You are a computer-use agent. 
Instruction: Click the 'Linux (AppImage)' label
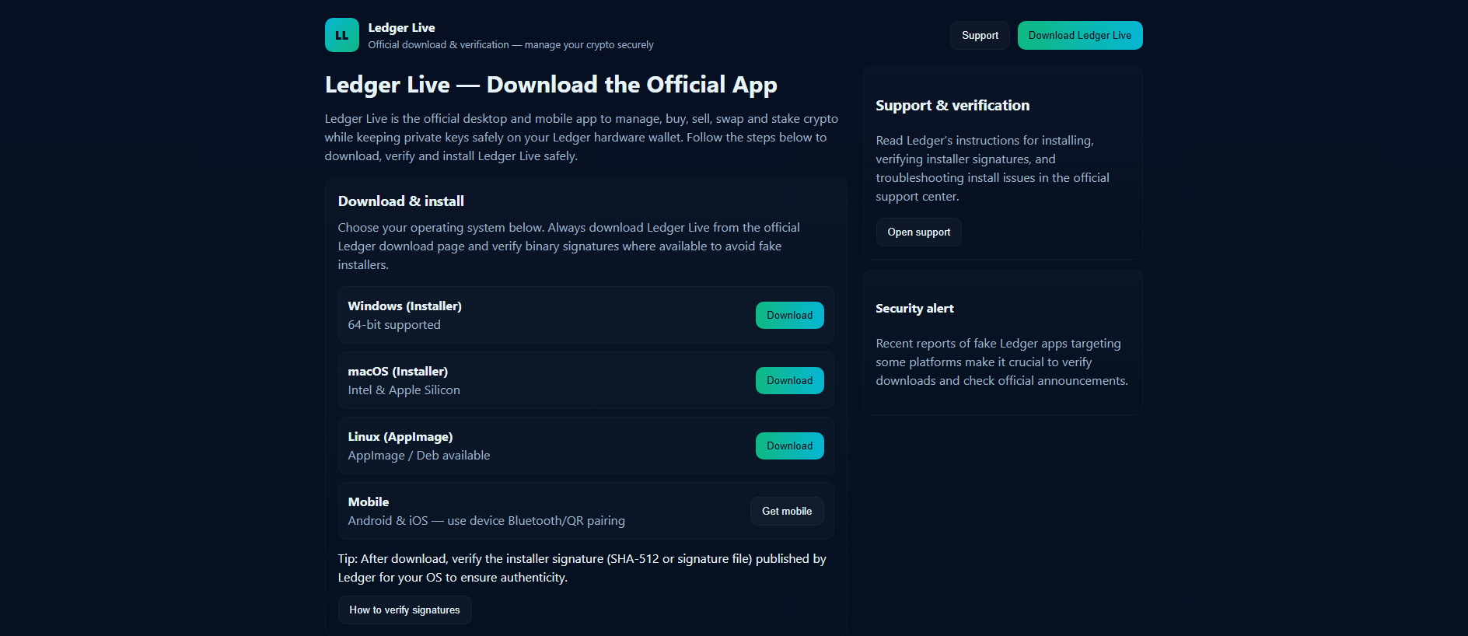(x=400, y=437)
